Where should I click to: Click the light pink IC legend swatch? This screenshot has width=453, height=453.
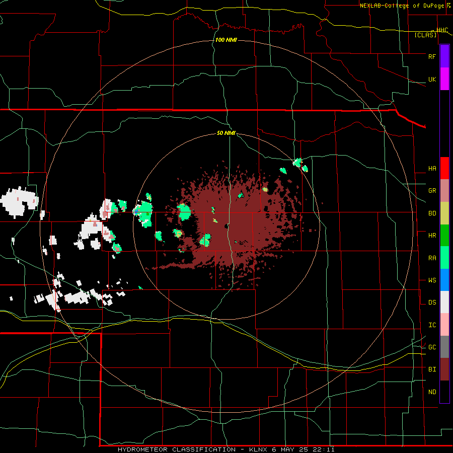pos(444,325)
